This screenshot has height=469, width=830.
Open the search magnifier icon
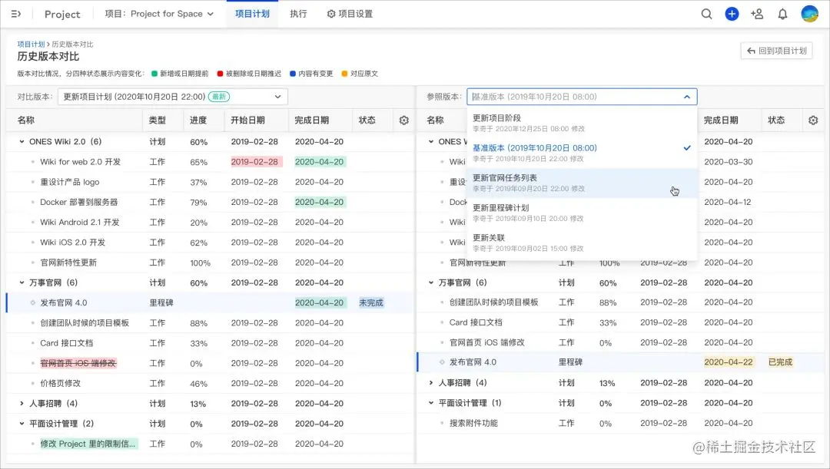706,14
